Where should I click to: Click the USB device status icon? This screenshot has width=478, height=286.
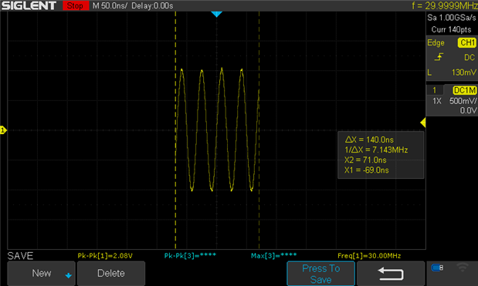pyautogui.click(x=437, y=267)
